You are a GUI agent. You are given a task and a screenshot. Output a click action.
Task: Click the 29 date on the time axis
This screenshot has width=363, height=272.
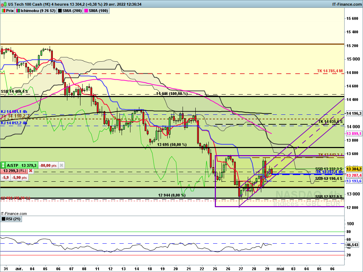click(x=267, y=269)
